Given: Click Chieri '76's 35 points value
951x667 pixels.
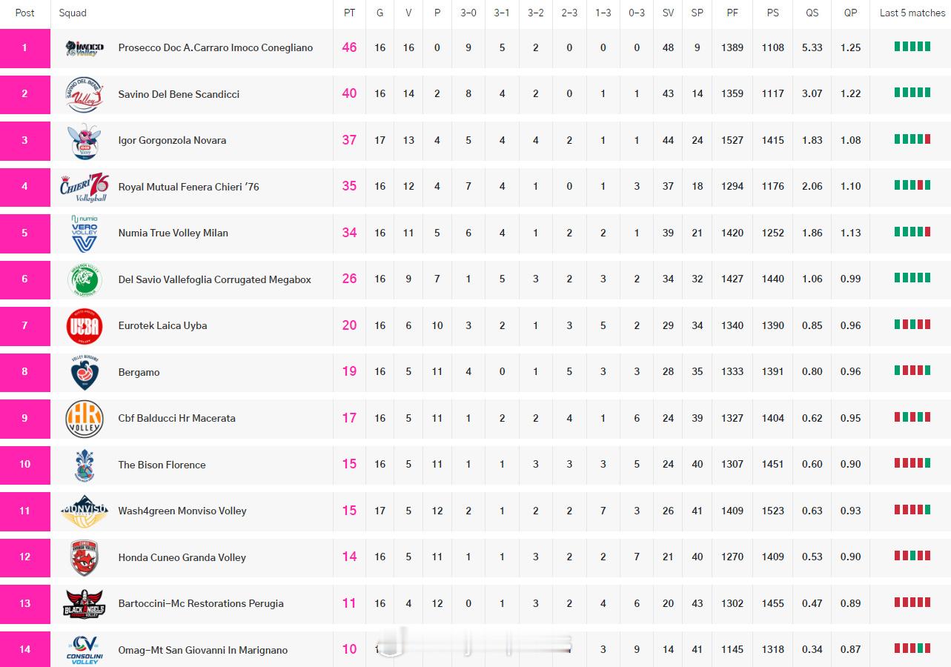Looking at the screenshot, I should point(349,186).
